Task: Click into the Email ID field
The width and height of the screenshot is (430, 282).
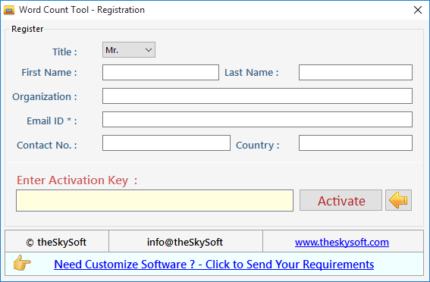Action: 257,119
